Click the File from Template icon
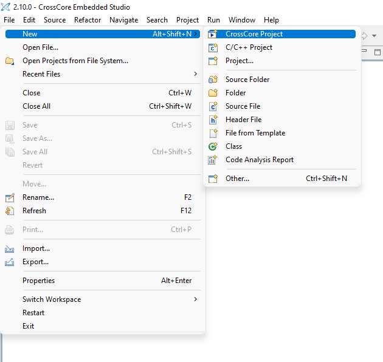Screen dimensions: 383x362 pos(213,133)
